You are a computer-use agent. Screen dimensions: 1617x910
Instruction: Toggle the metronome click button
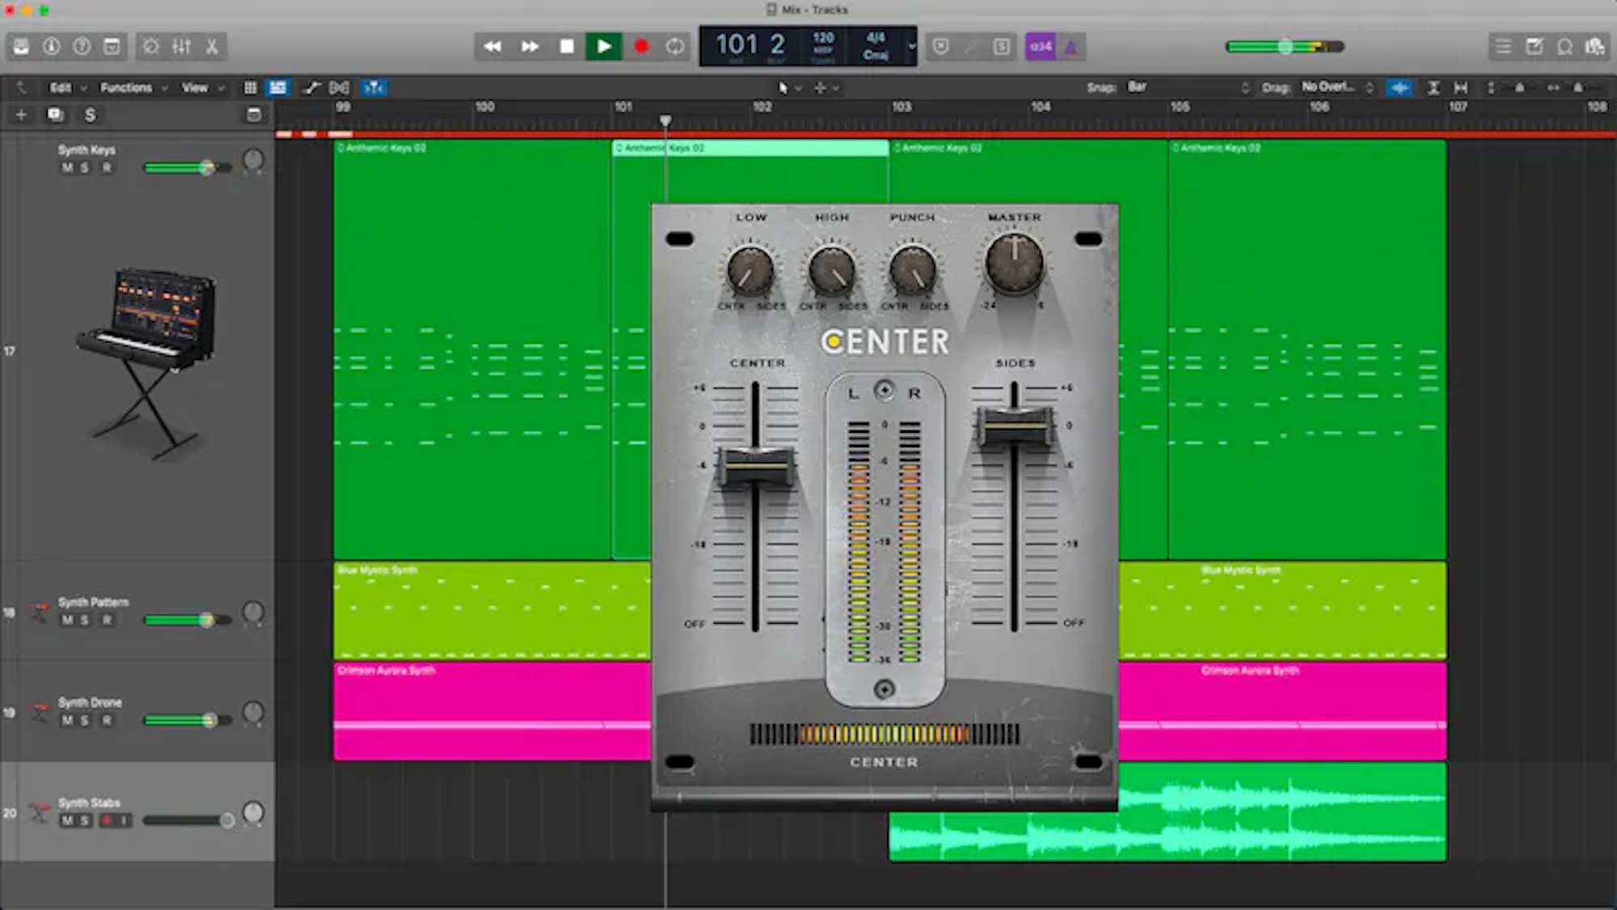pos(1071,46)
